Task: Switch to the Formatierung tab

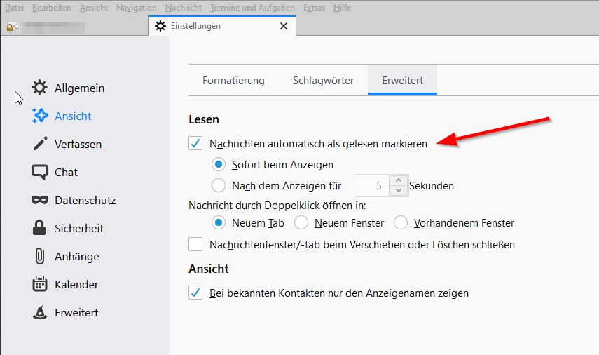Action: click(x=233, y=81)
